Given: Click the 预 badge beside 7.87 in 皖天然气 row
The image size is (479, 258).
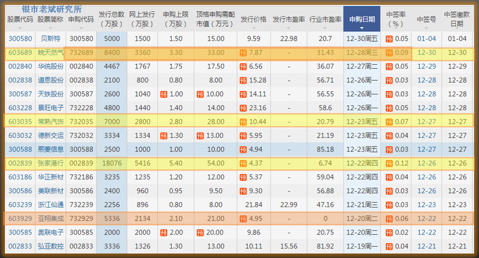Looking at the screenshot, I should (x=243, y=53).
